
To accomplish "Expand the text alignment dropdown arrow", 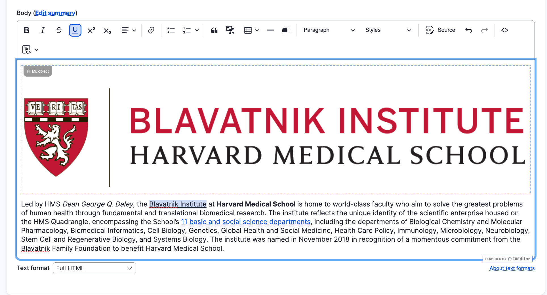I will [x=134, y=30].
